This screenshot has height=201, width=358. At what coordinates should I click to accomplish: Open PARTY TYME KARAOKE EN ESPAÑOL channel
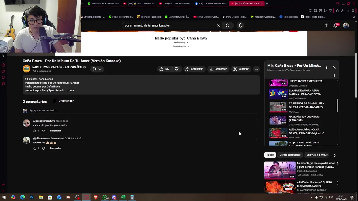tap(57, 67)
